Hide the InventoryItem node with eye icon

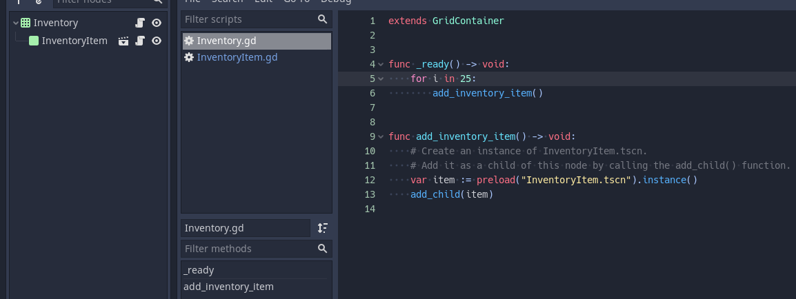point(157,41)
